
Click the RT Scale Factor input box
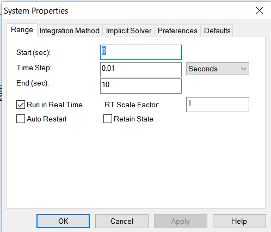click(x=218, y=105)
